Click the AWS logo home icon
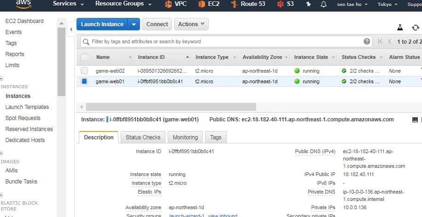 pyautogui.click(x=23, y=4)
